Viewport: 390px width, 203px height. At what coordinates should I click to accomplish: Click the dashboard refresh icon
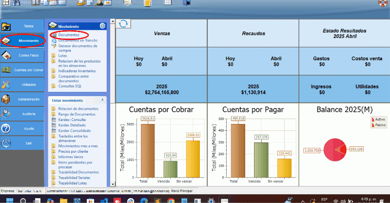124,24
